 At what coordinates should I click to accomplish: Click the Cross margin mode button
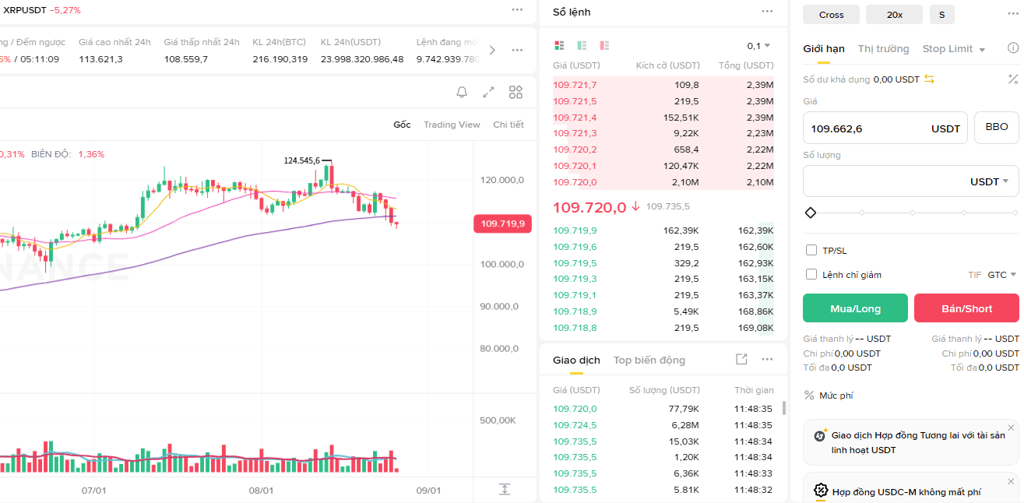click(x=832, y=15)
